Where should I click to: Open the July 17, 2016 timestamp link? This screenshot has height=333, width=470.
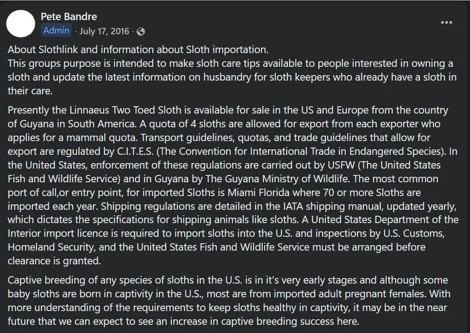click(x=104, y=31)
